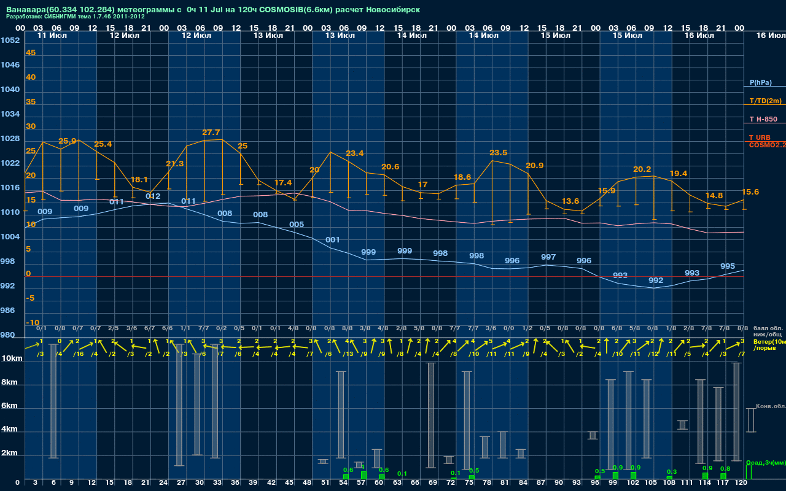Screen dimensions: 786x491
Task: Click the 23.5 temperature value
Action: coord(498,153)
